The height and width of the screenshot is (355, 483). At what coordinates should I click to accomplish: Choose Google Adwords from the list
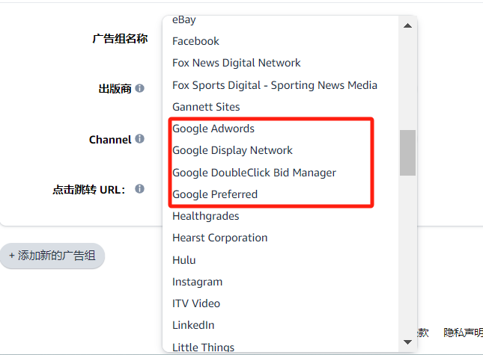(213, 129)
